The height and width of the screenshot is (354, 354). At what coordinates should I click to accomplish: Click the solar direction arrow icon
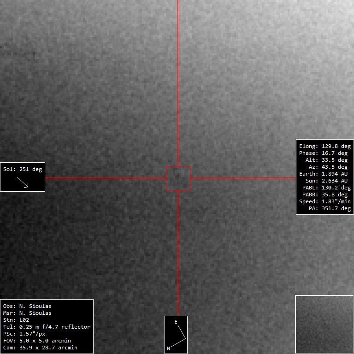(23, 182)
